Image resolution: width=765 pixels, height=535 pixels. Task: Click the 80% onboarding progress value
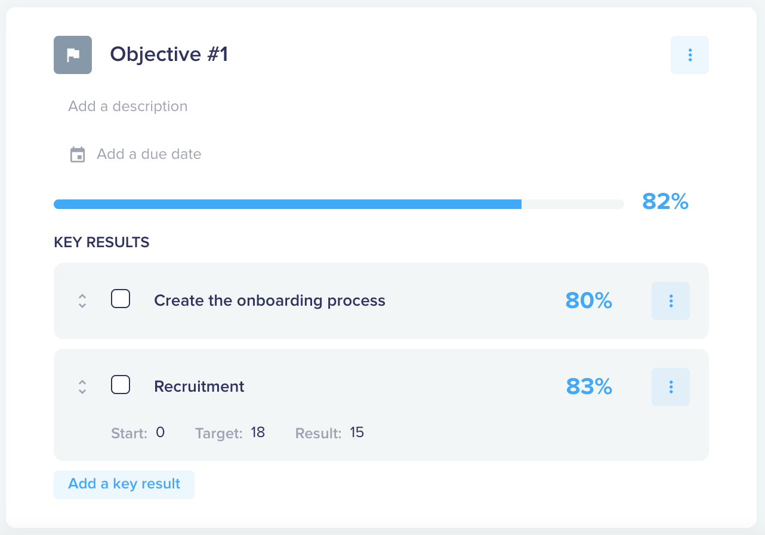point(589,301)
